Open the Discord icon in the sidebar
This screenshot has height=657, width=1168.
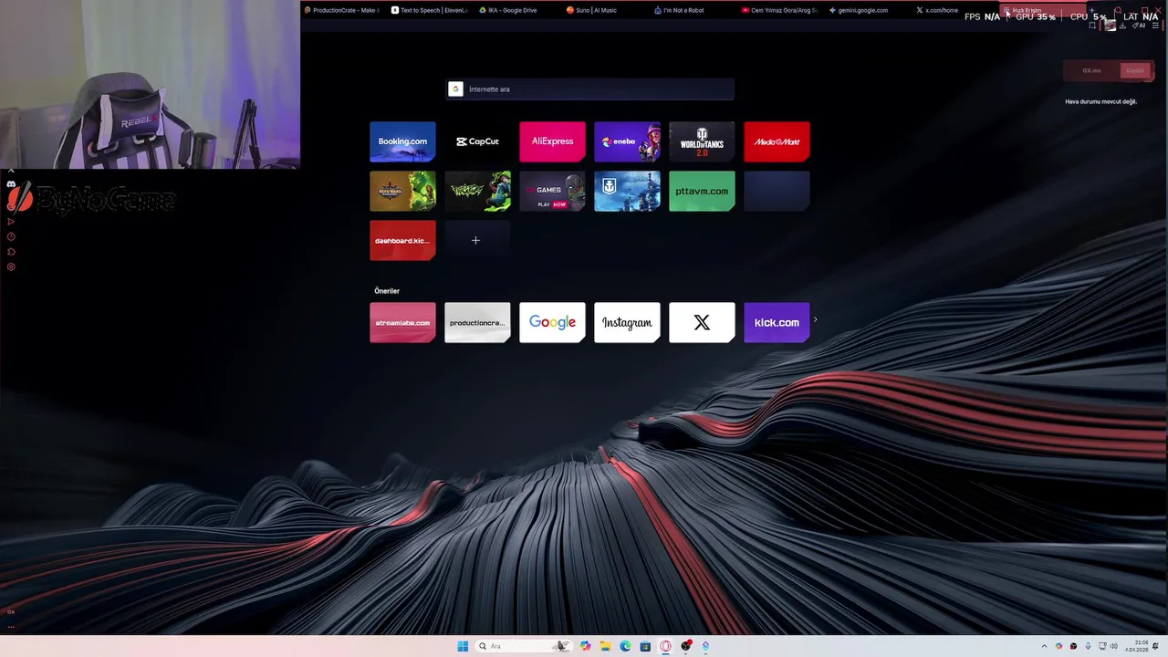tap(11, 184)
